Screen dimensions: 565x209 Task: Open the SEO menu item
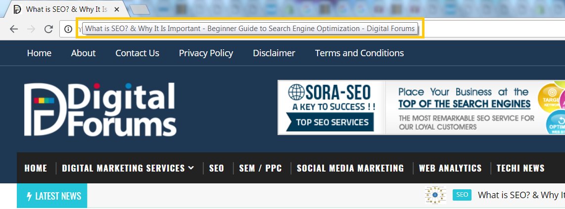(x=217, y=168)
